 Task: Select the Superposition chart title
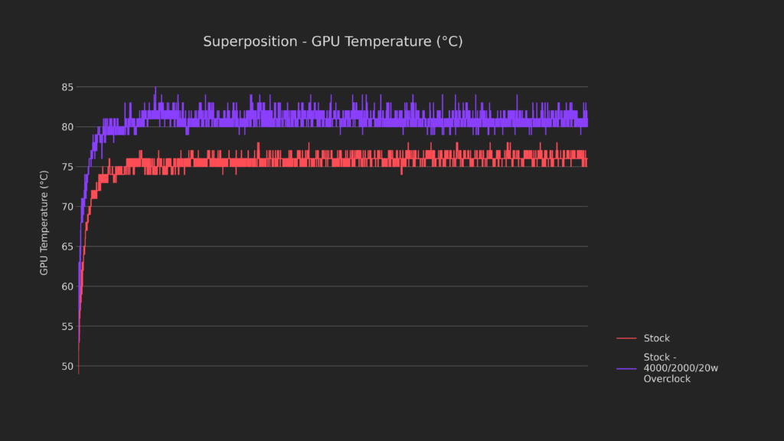[332, 41]
